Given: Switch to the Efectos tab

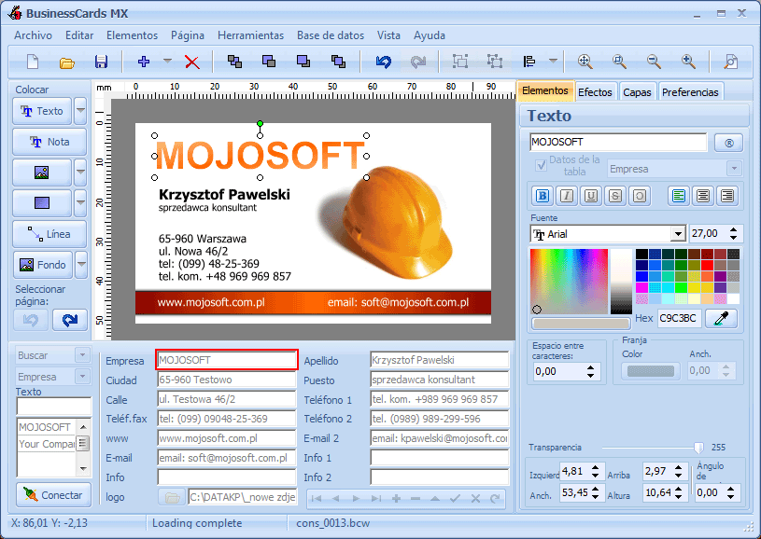Looking at the screenshot, I should pos(595,92).
